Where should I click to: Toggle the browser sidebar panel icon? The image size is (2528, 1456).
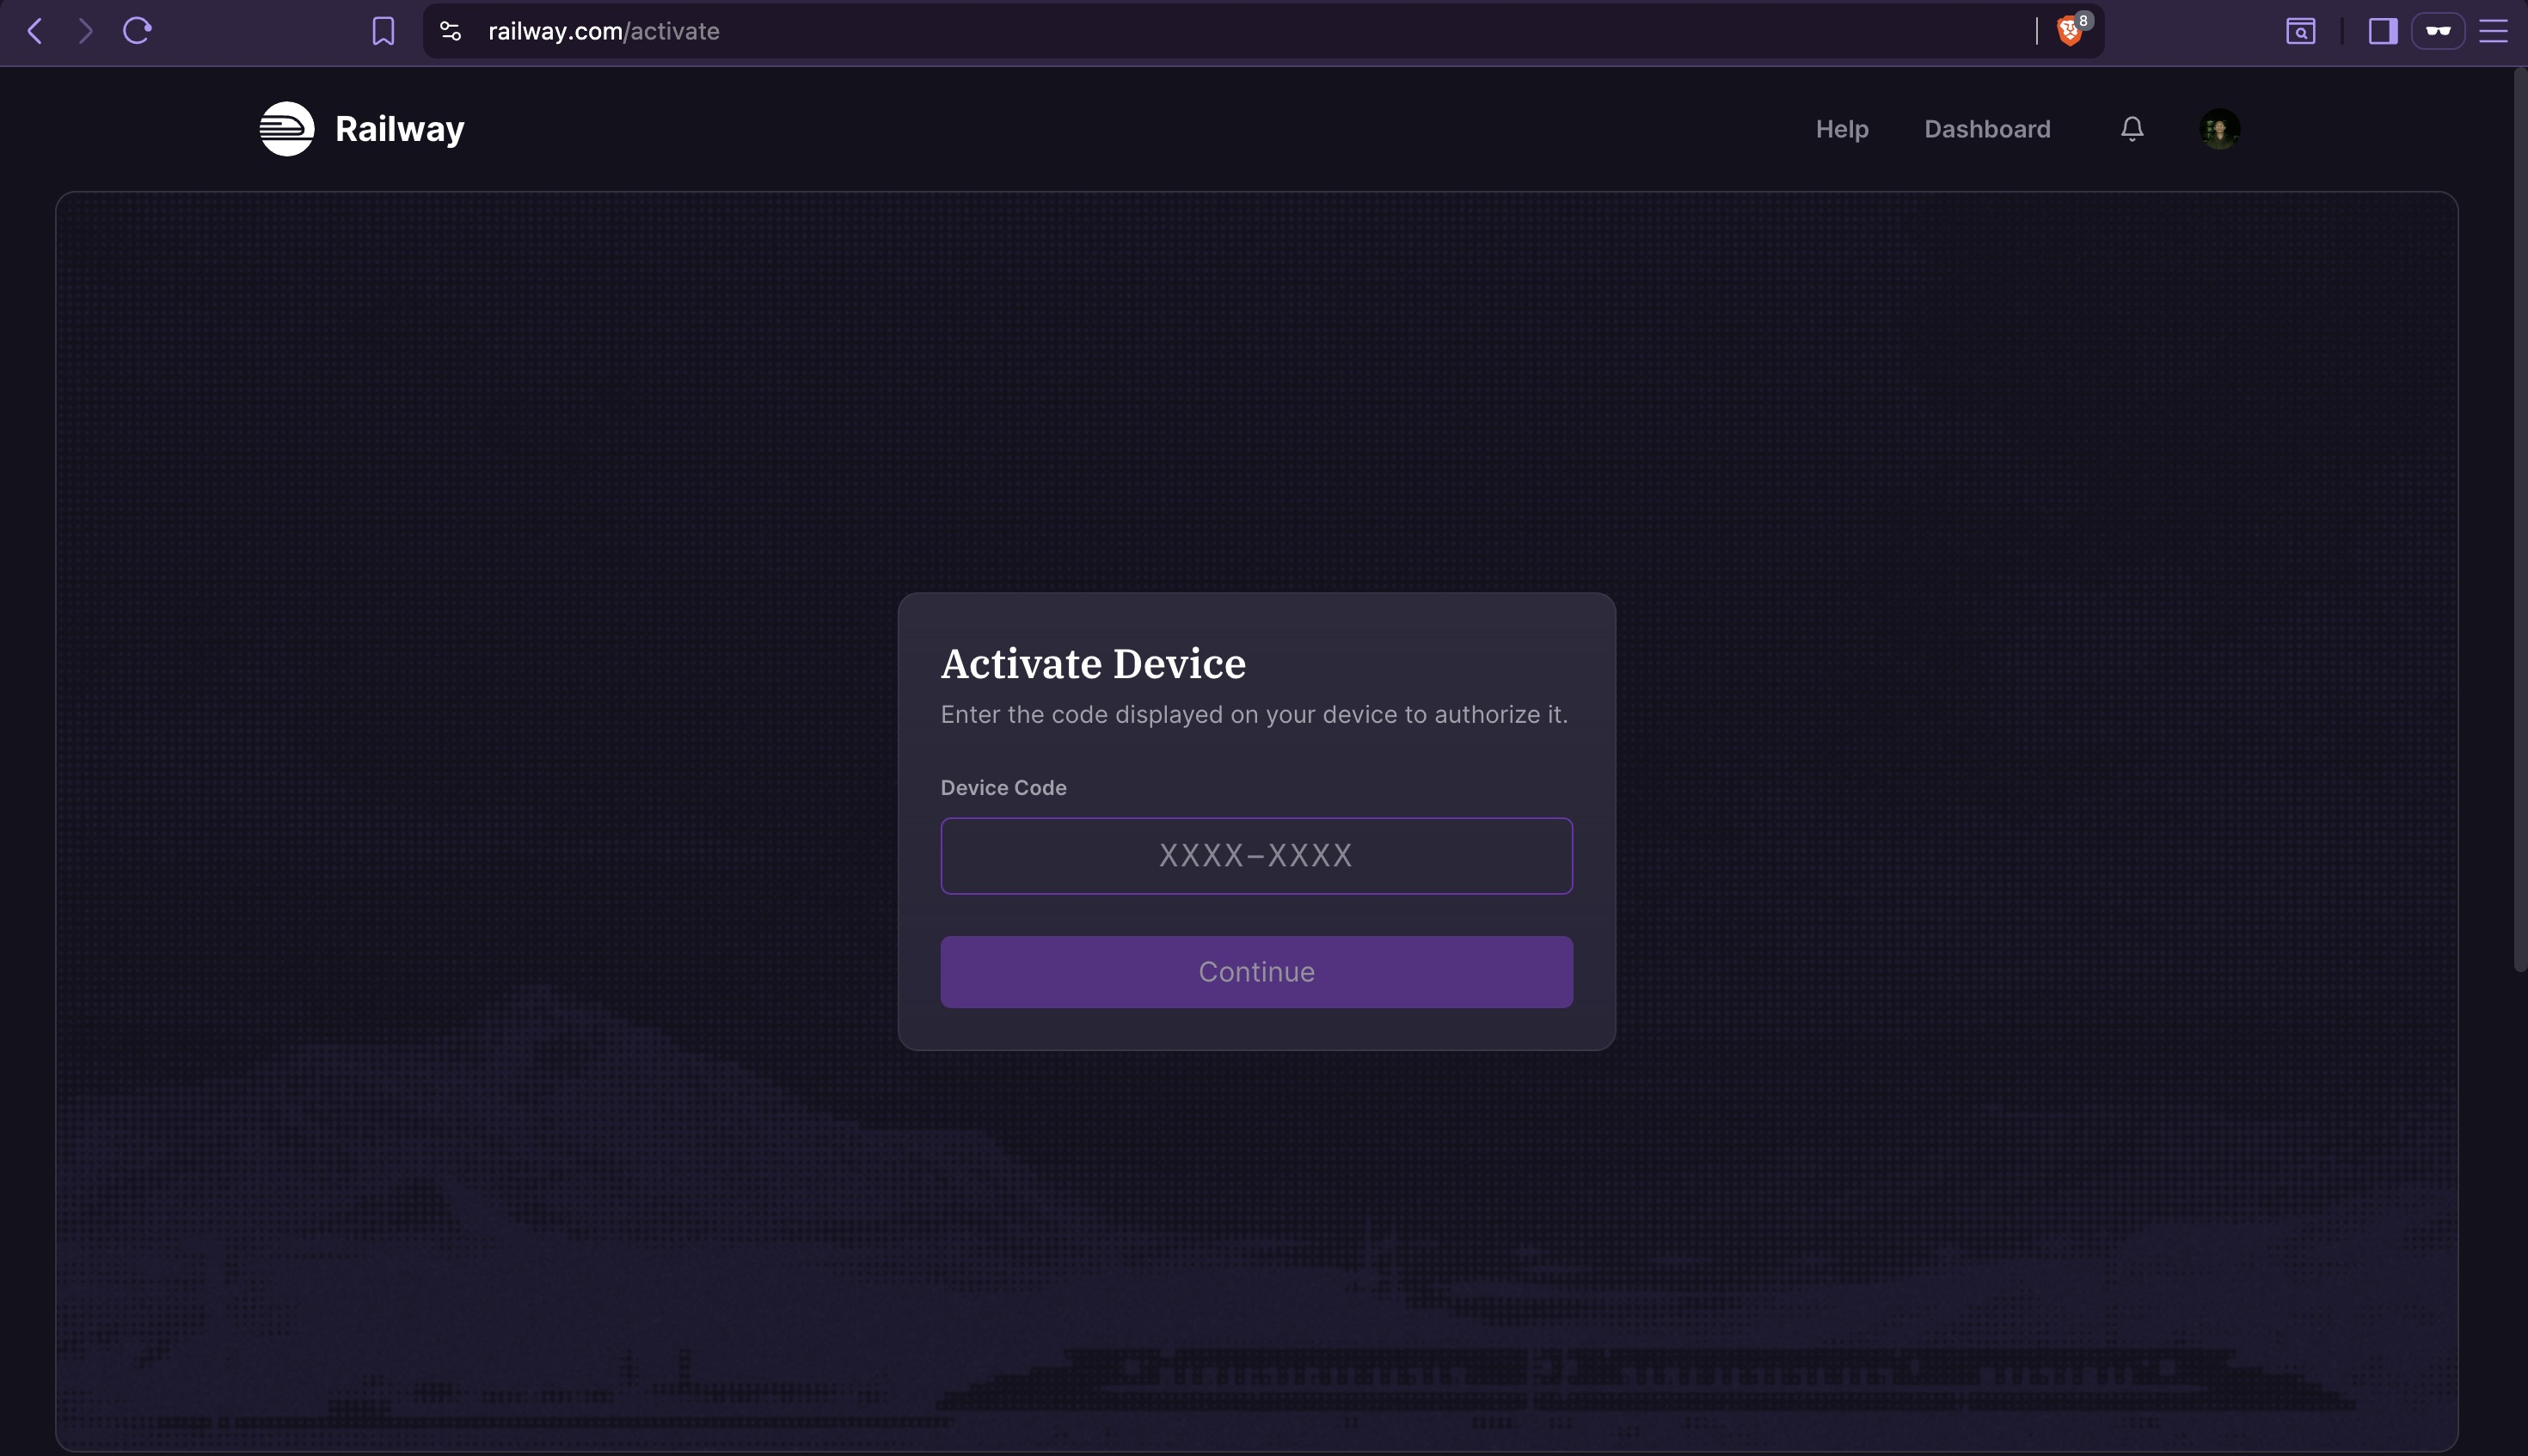click(x=2383, y=31)
